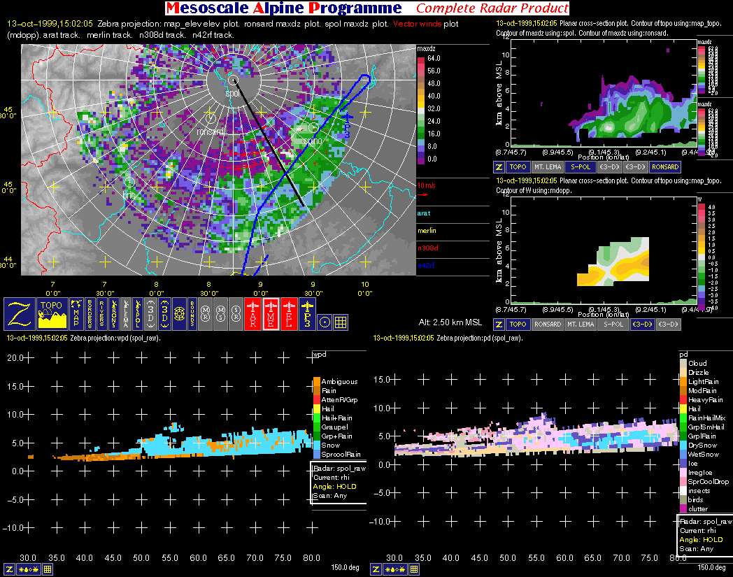Click the yellow P3 aircraft icon
Screen dimensions: 733x577
(x=307, y=313)
